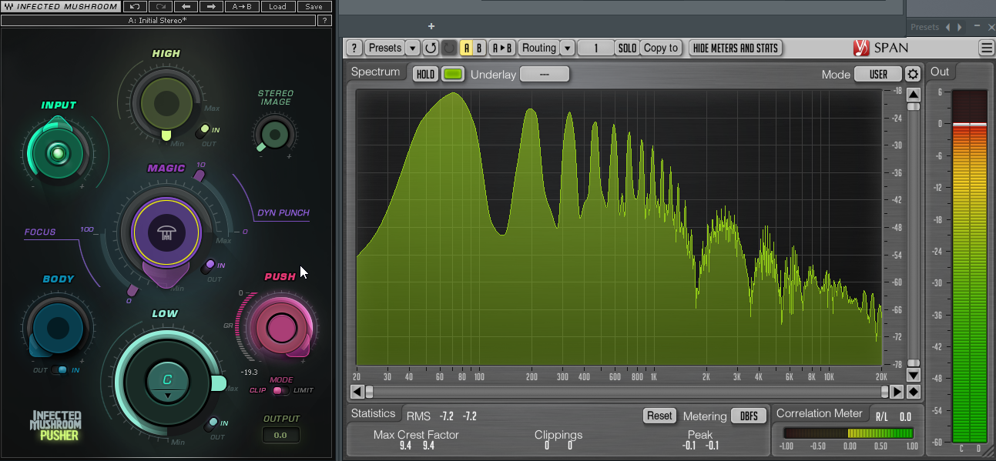This screenshot has width=996, height=461.
Task: Expand the Routing dropdown arrow
Action: (x=568, y=48)
